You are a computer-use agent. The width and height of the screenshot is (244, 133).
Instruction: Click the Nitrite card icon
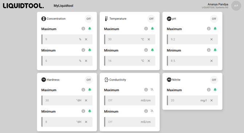(x=169, y=80)
